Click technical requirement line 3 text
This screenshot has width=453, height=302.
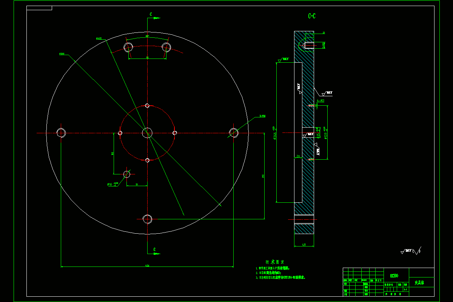tap(280, 277)
